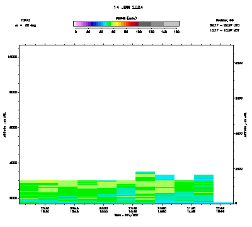Image resolution: width=252 pixels, height=227 pixels.
Task: Pick the dark gray colorbar segment
Action: tap(145, 24)
